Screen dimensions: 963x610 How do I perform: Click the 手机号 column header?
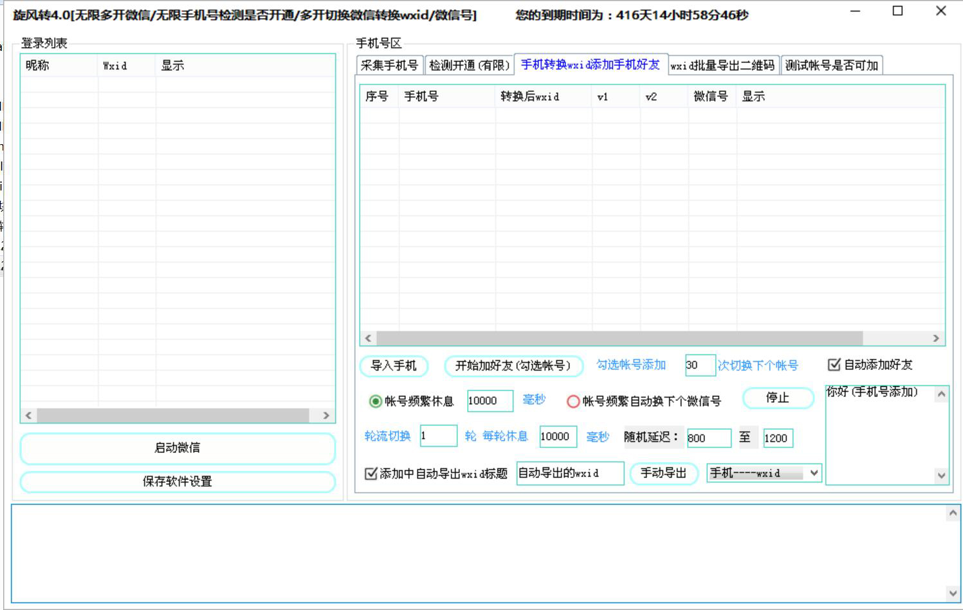tap(447, 97)
